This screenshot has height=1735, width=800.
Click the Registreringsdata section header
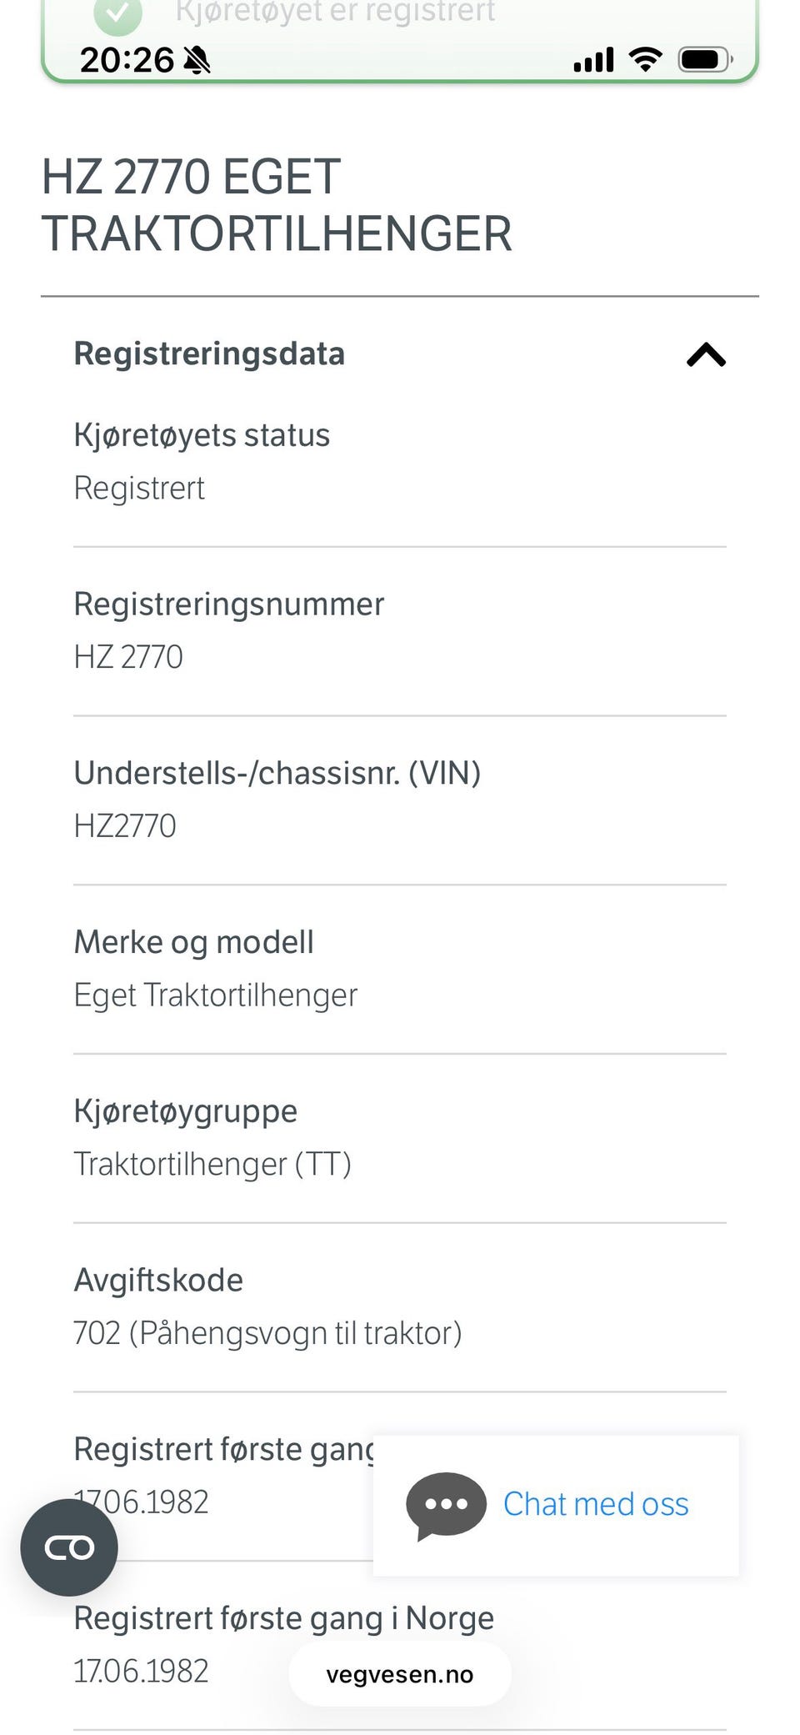209,354
